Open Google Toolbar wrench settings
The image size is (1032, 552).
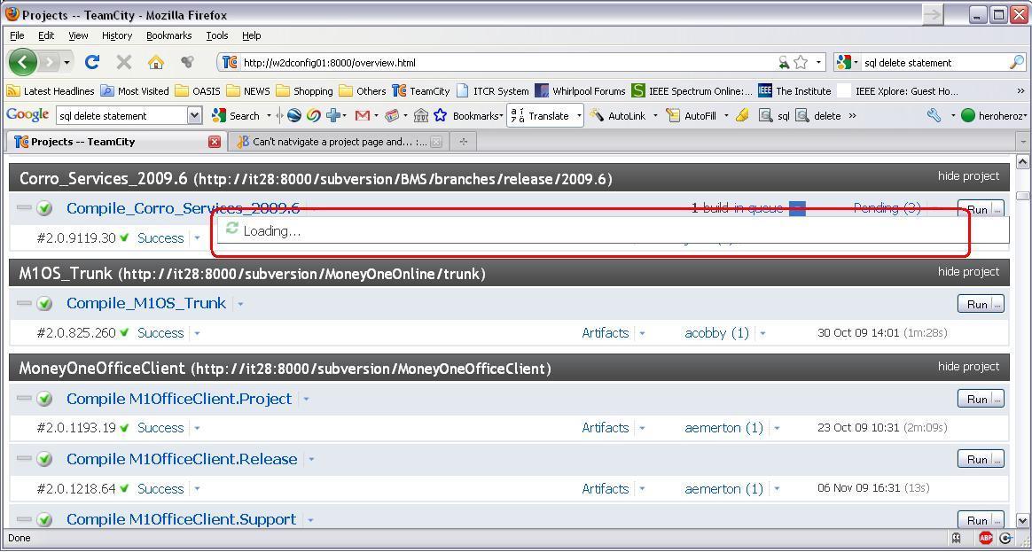[934, 116]
